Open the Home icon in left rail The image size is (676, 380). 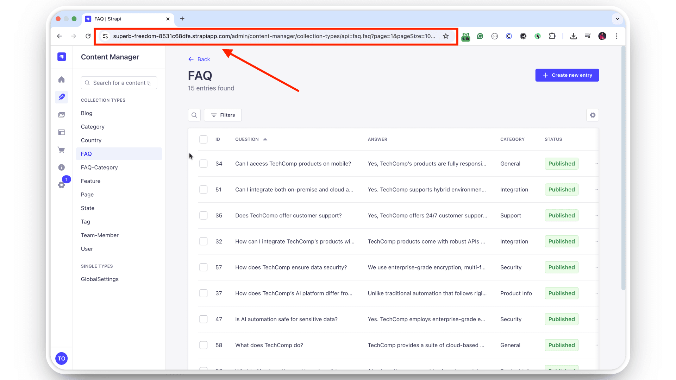click(62, 80)
